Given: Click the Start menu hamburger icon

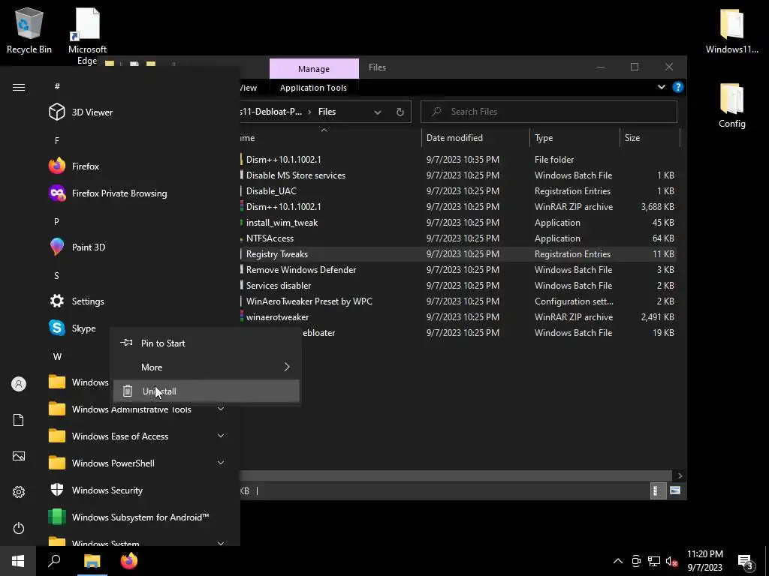Looking at the screenshot, I should pos(19,87).
